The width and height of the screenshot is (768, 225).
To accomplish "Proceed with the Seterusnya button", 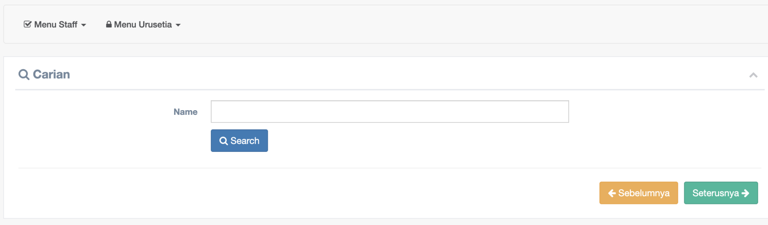I will point(721,193).
